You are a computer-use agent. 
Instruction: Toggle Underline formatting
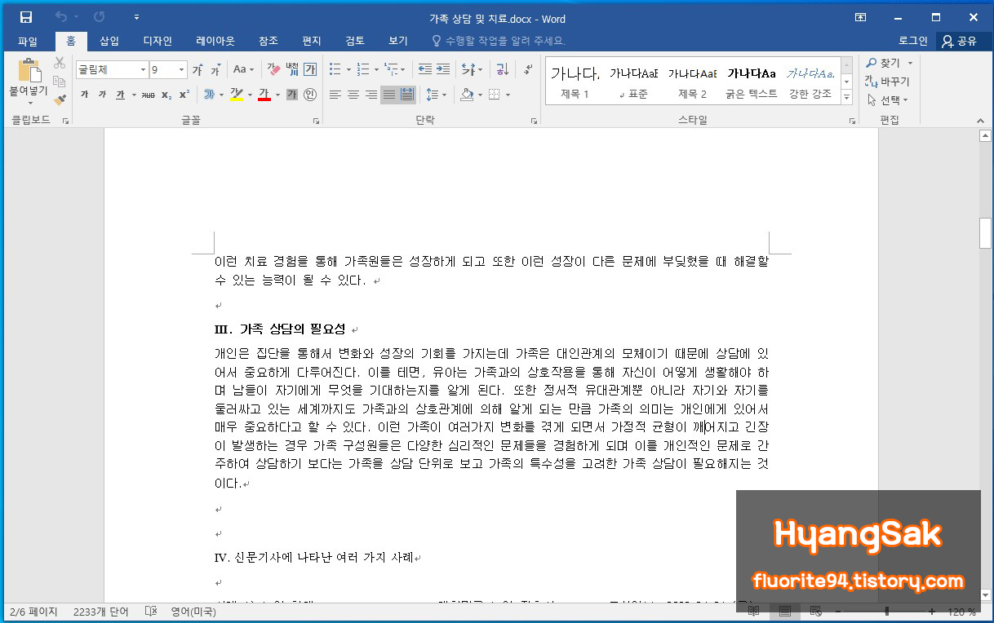click(120, 95)
